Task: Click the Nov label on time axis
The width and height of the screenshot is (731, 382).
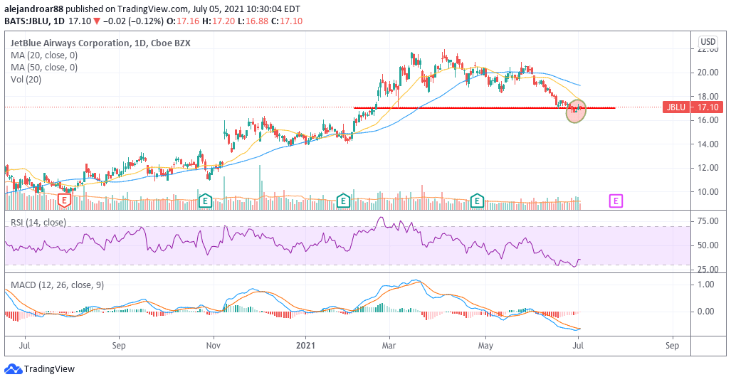Action: [x=213, y=346]
